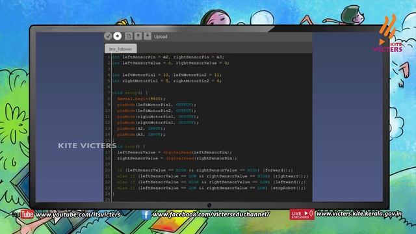The width and height of the screenshot is (416, 234).
Task: Select the line_follower tab
Action: tap(121, 49)
